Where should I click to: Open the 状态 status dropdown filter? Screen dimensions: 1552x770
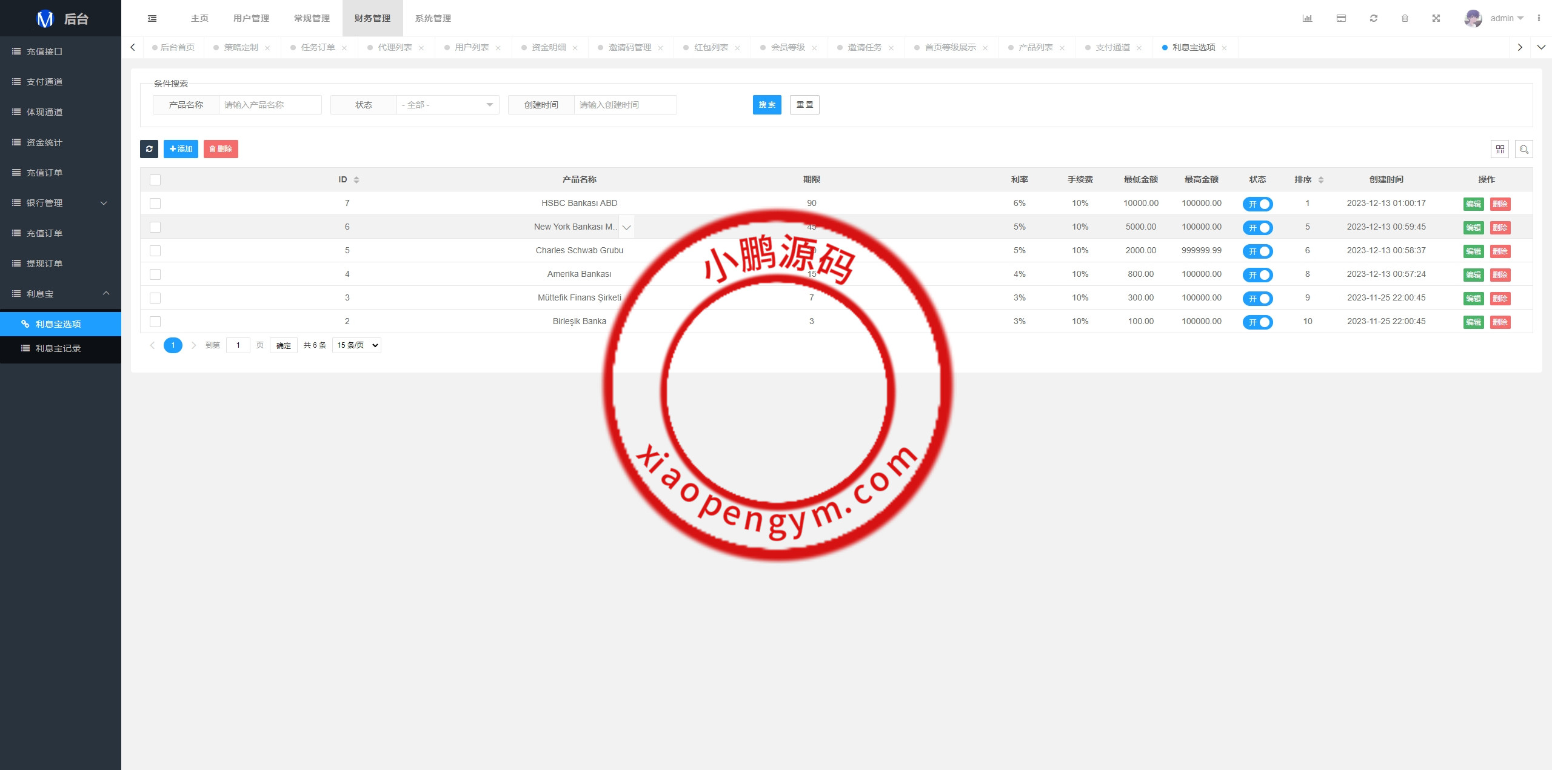[447, 105]
